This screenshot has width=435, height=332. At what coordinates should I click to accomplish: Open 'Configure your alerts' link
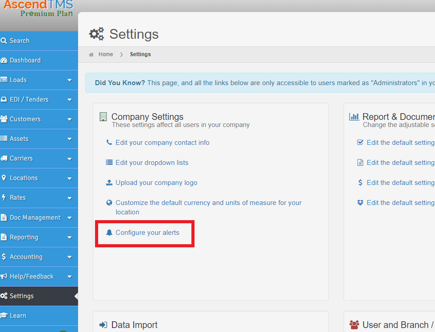(147, 233)
